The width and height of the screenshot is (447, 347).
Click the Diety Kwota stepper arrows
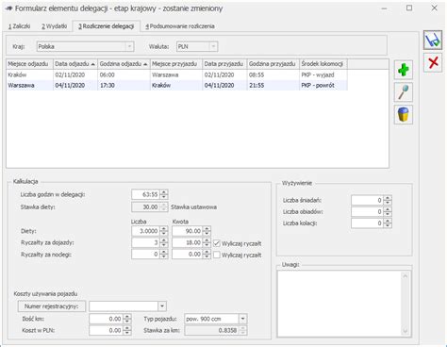click(x=207, y=231)
